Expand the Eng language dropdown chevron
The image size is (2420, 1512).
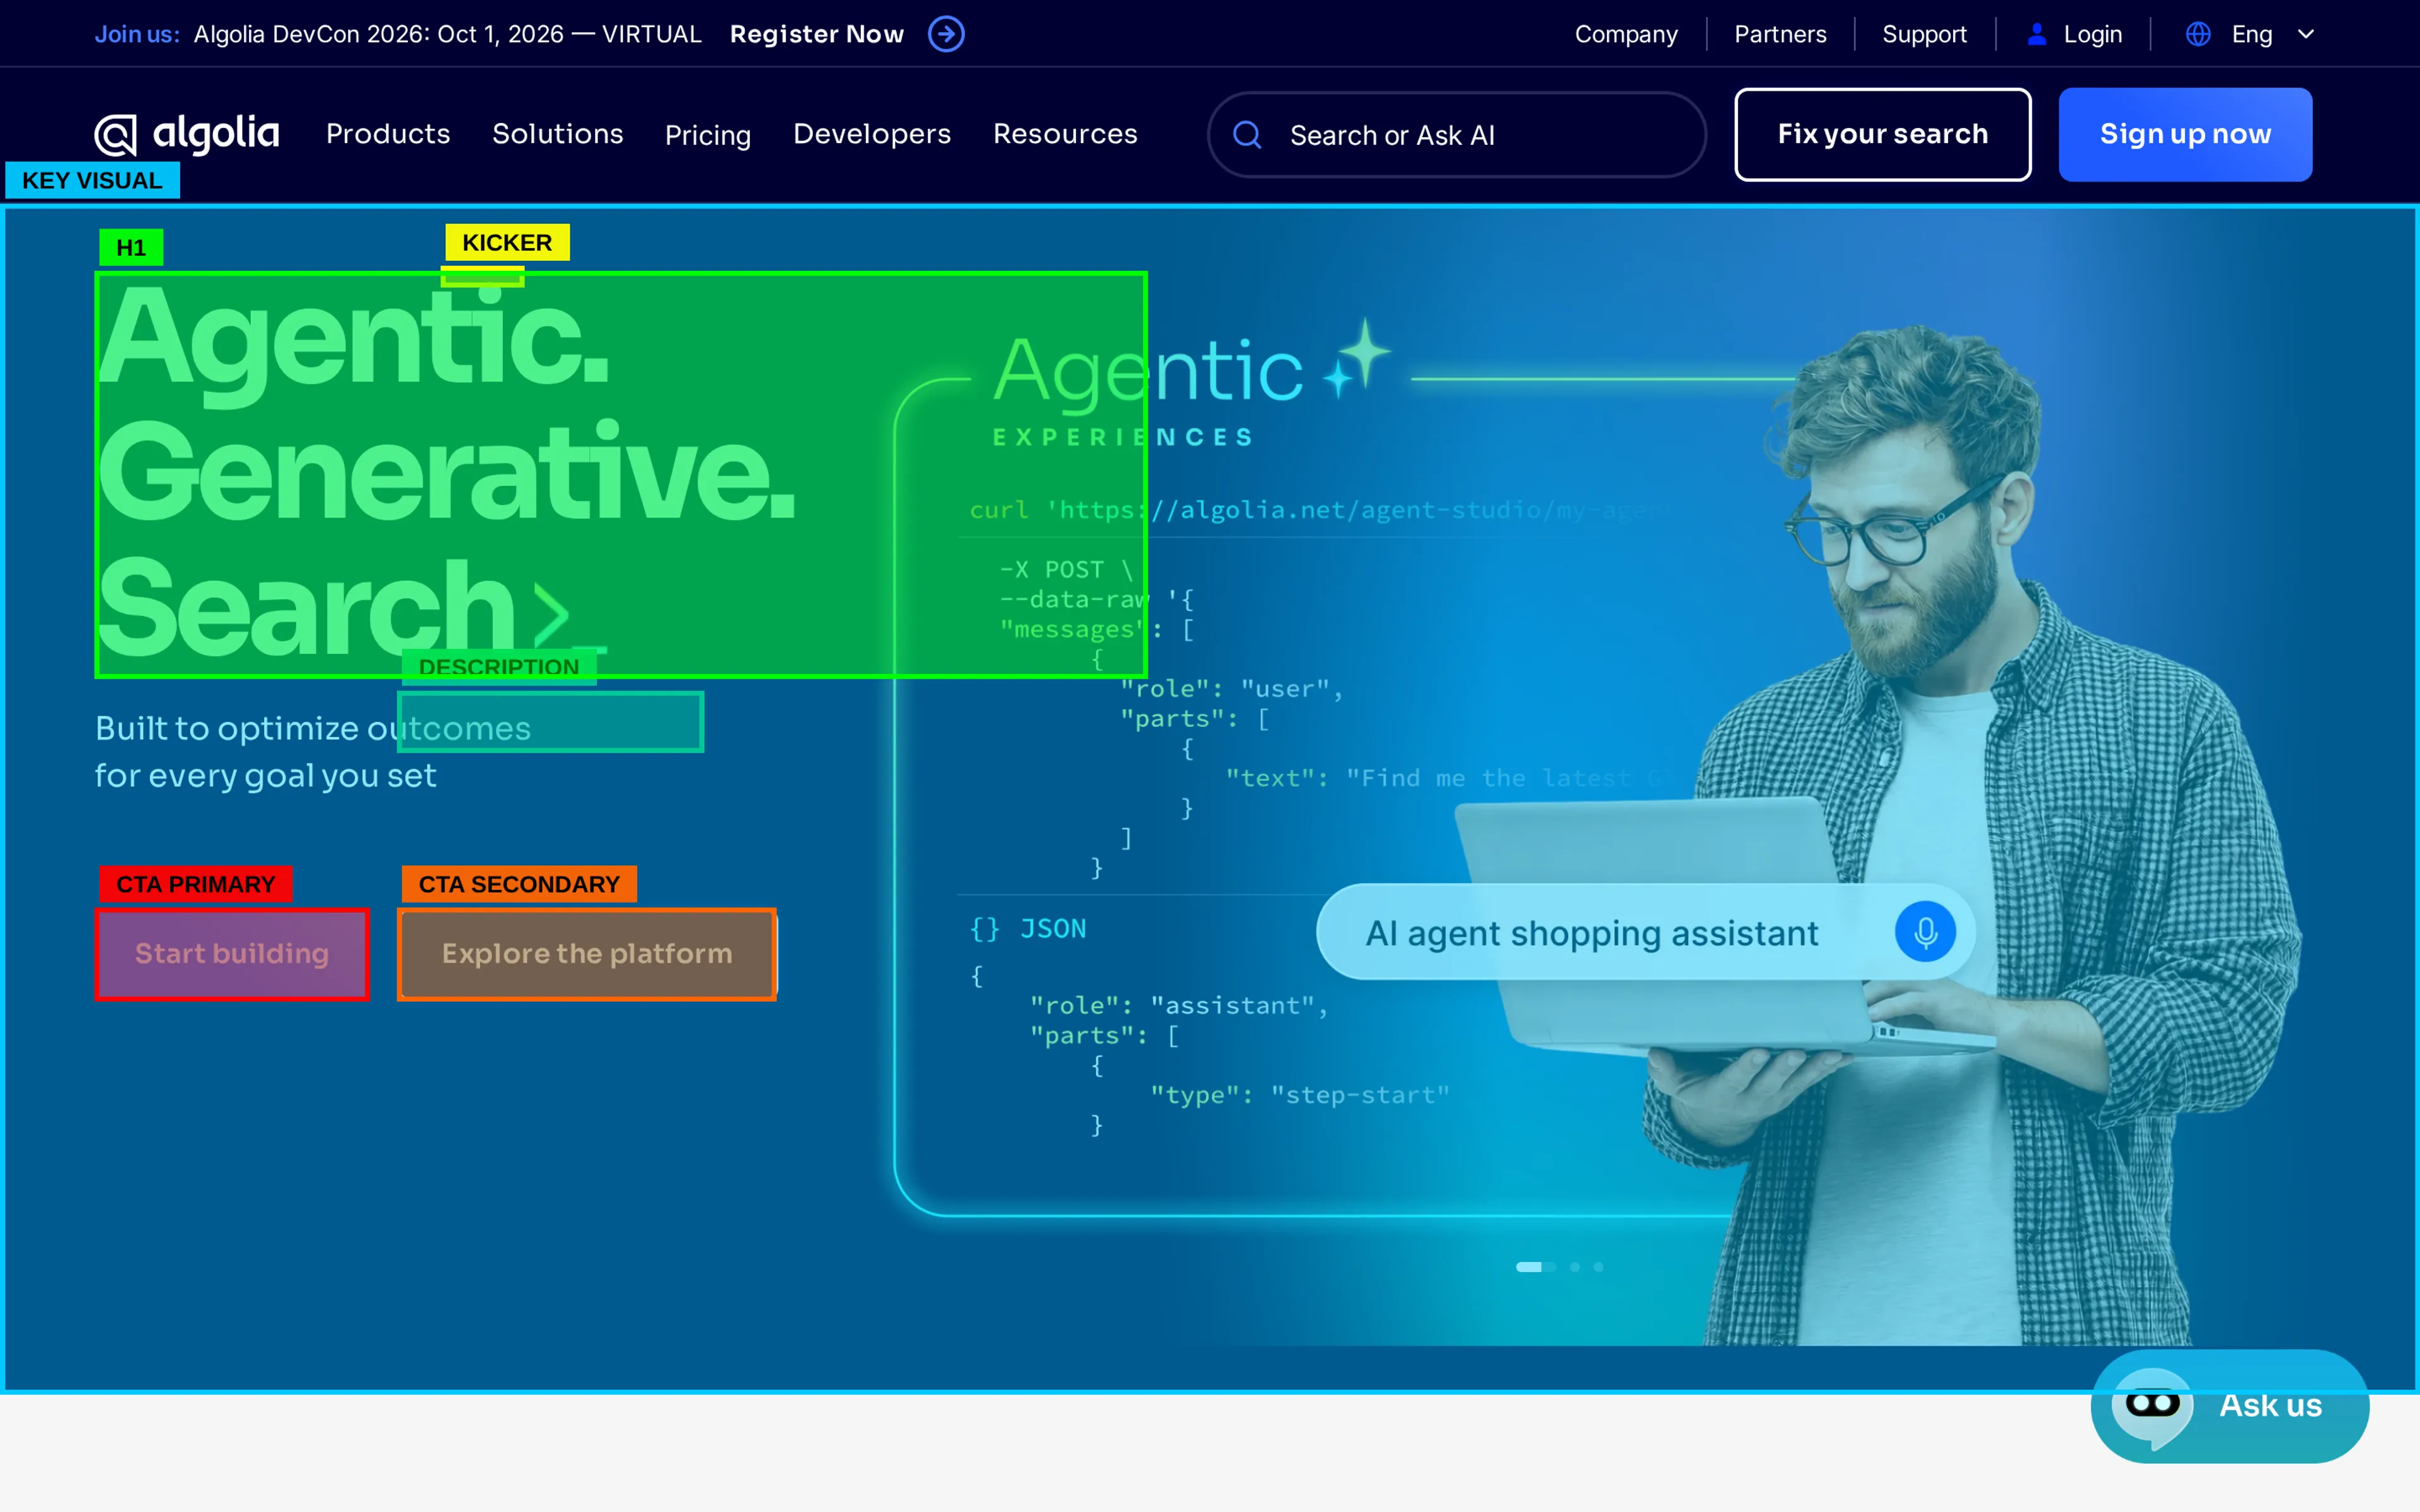tap(2306, 34)
